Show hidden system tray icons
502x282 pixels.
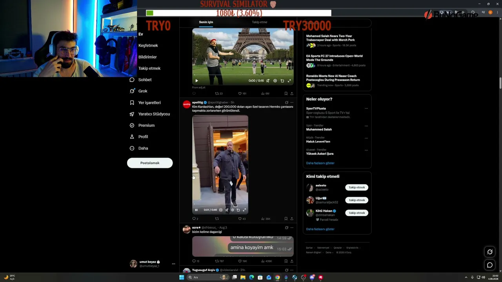pos(466,277)
